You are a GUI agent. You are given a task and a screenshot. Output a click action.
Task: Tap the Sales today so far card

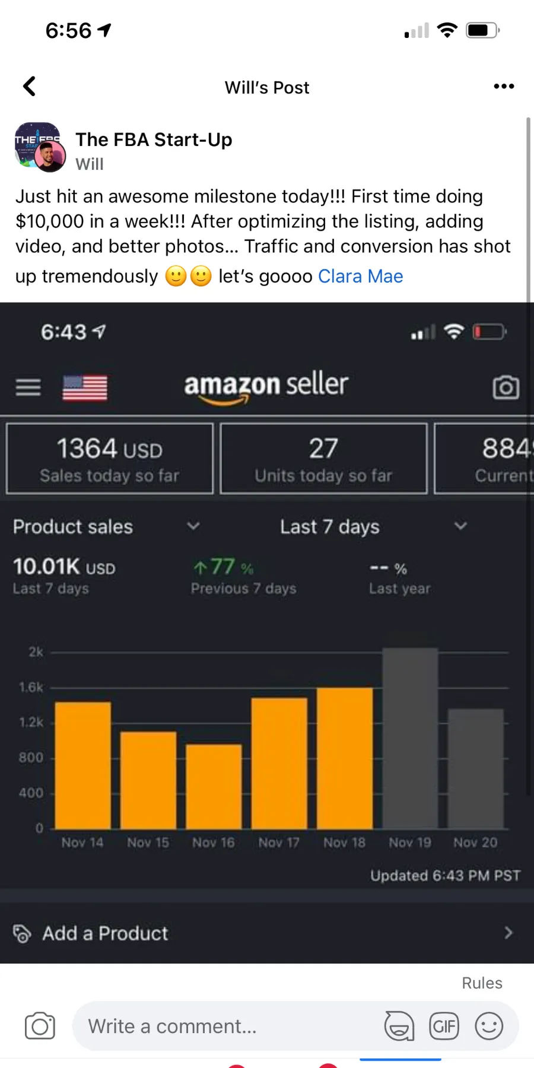(x=110, y=459)
